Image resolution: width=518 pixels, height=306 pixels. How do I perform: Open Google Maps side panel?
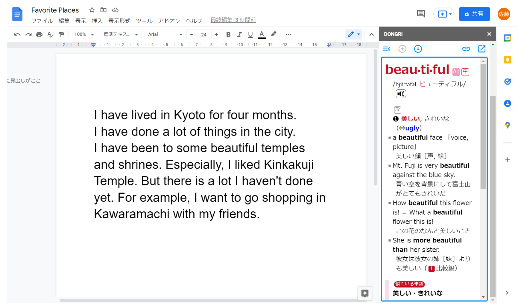pos(508,125)
